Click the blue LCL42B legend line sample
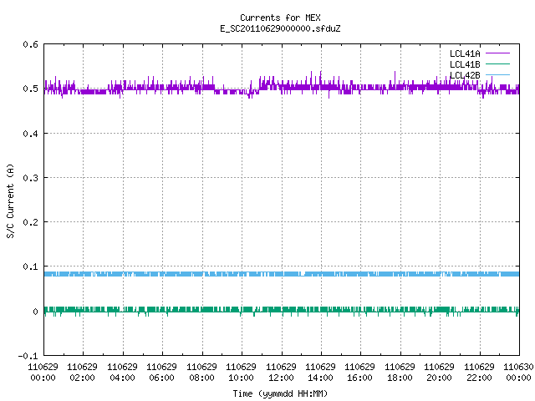535x401 pixels. click(x=498, y=74)
